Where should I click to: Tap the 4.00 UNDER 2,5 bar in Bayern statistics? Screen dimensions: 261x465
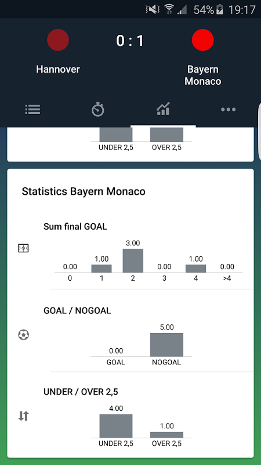coord(116,426)
